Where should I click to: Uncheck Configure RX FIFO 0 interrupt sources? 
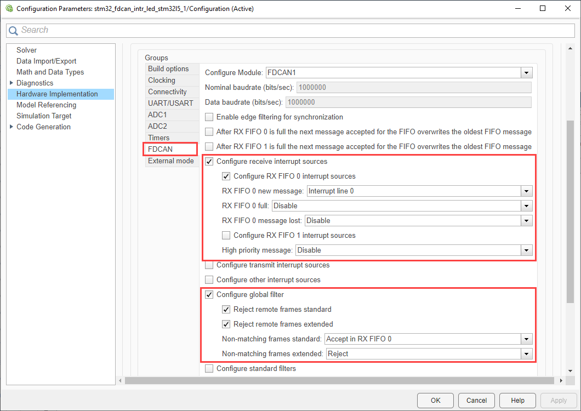pos(226,176)
